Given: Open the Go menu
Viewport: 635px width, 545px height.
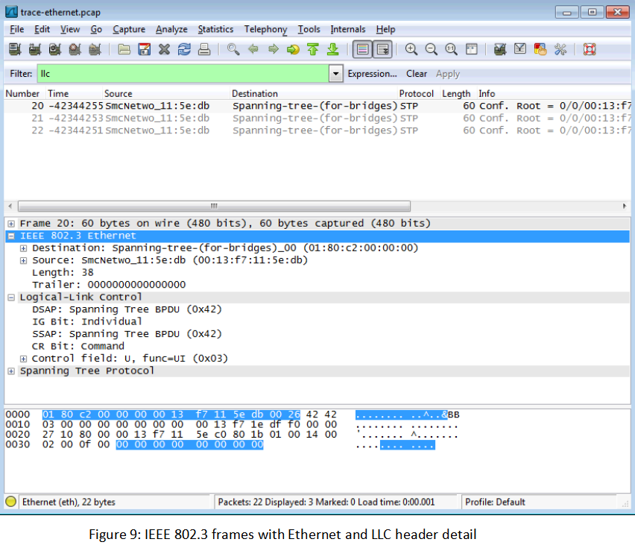Looking at the screenshot, I should pyautogui.click(x=96, y=29).
